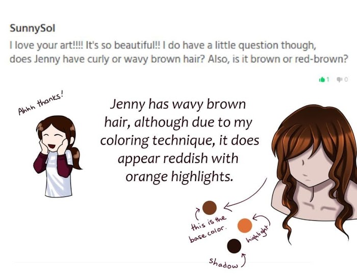Click the dislike count number 0
This screenshot has height=276, width=357.
click(x=346, y=79)
